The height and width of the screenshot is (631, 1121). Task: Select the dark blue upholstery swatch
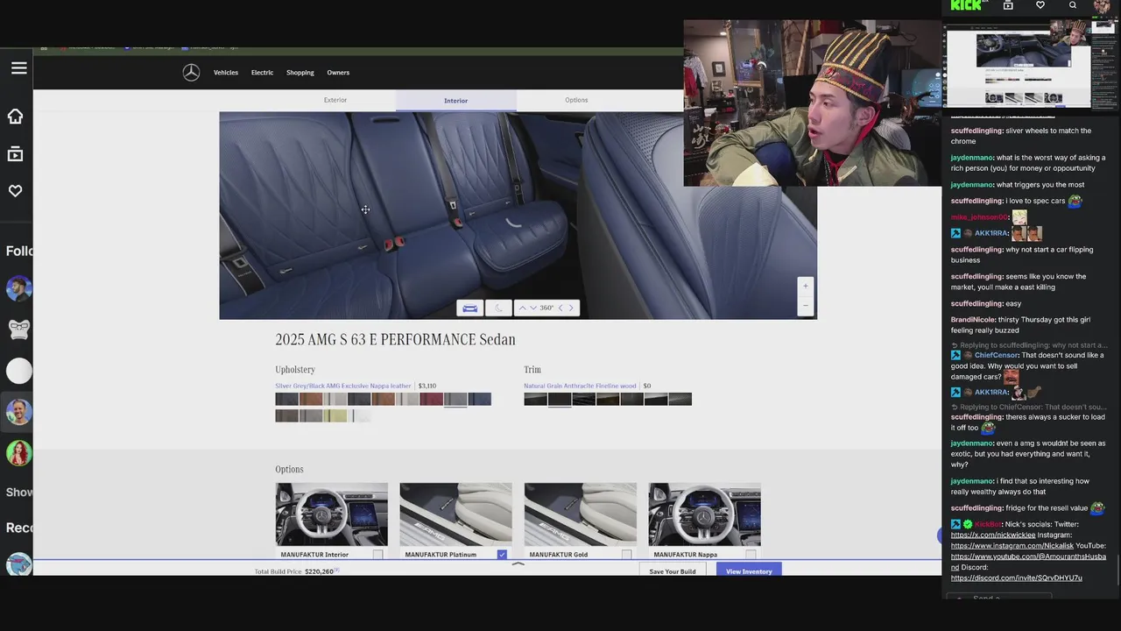[x=479, y=399]
